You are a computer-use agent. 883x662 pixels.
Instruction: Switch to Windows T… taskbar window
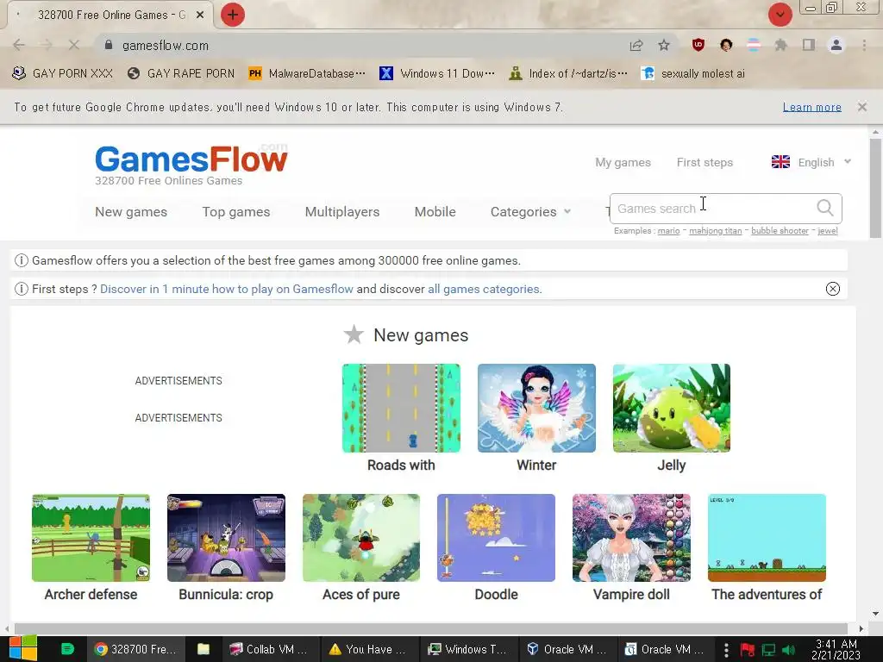[x=468, y=649]
